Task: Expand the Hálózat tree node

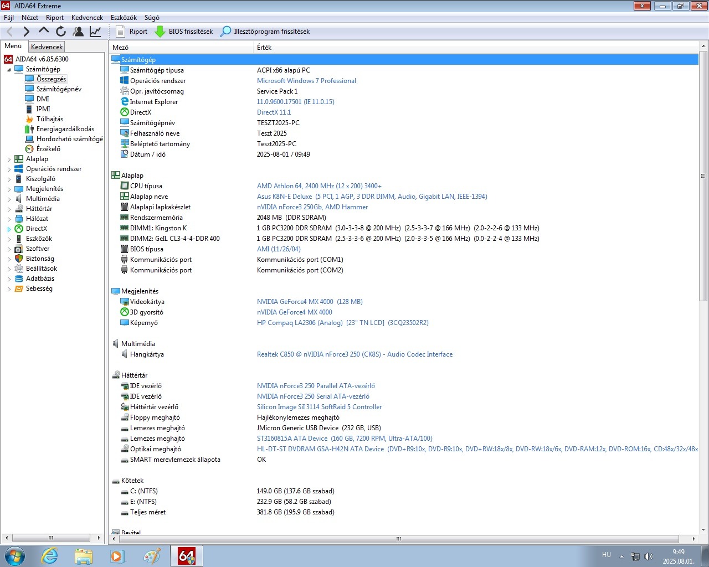Action: click(9, 219)
